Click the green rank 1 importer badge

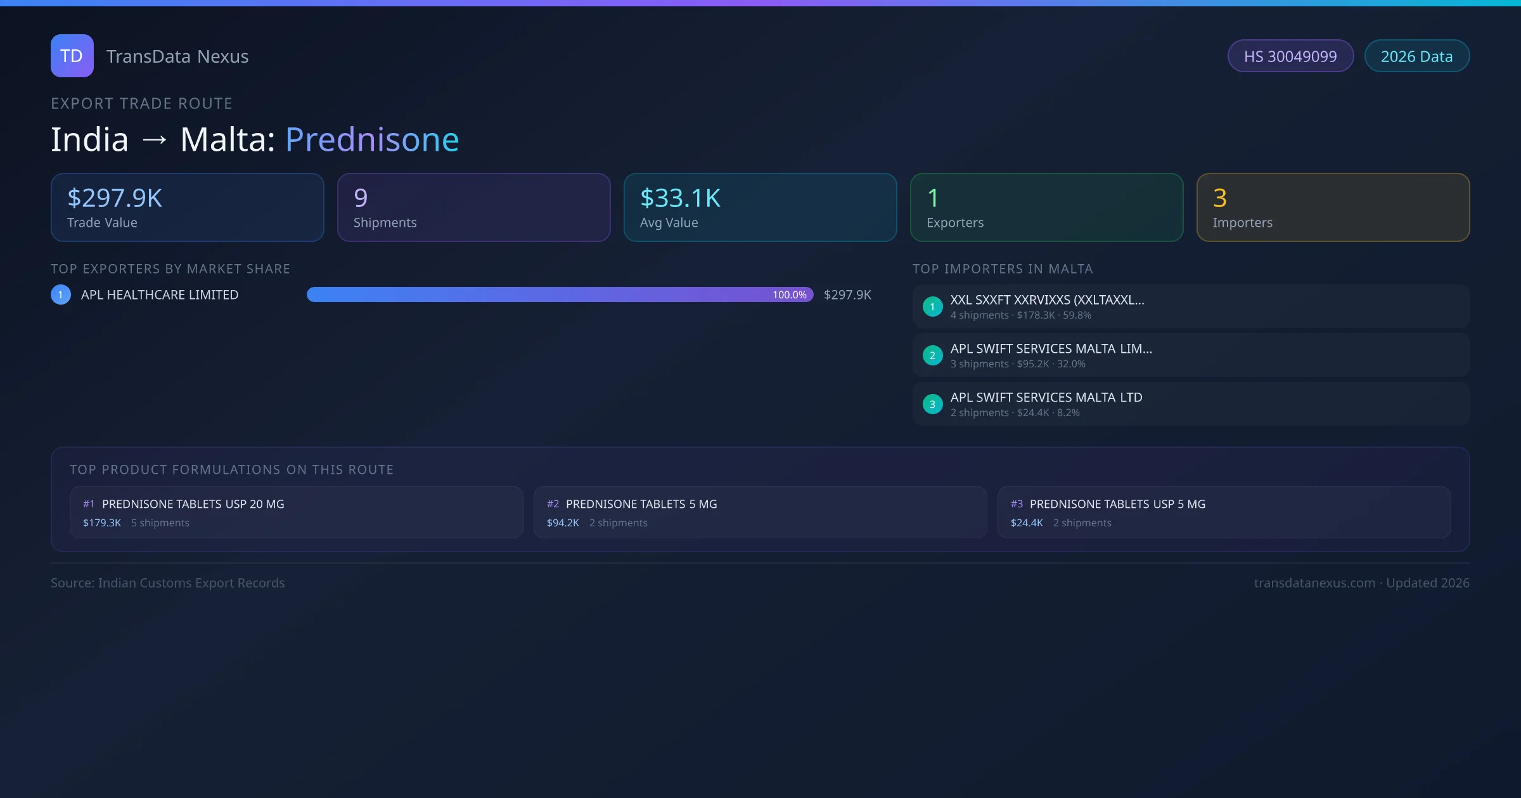[x=932, y=307]
